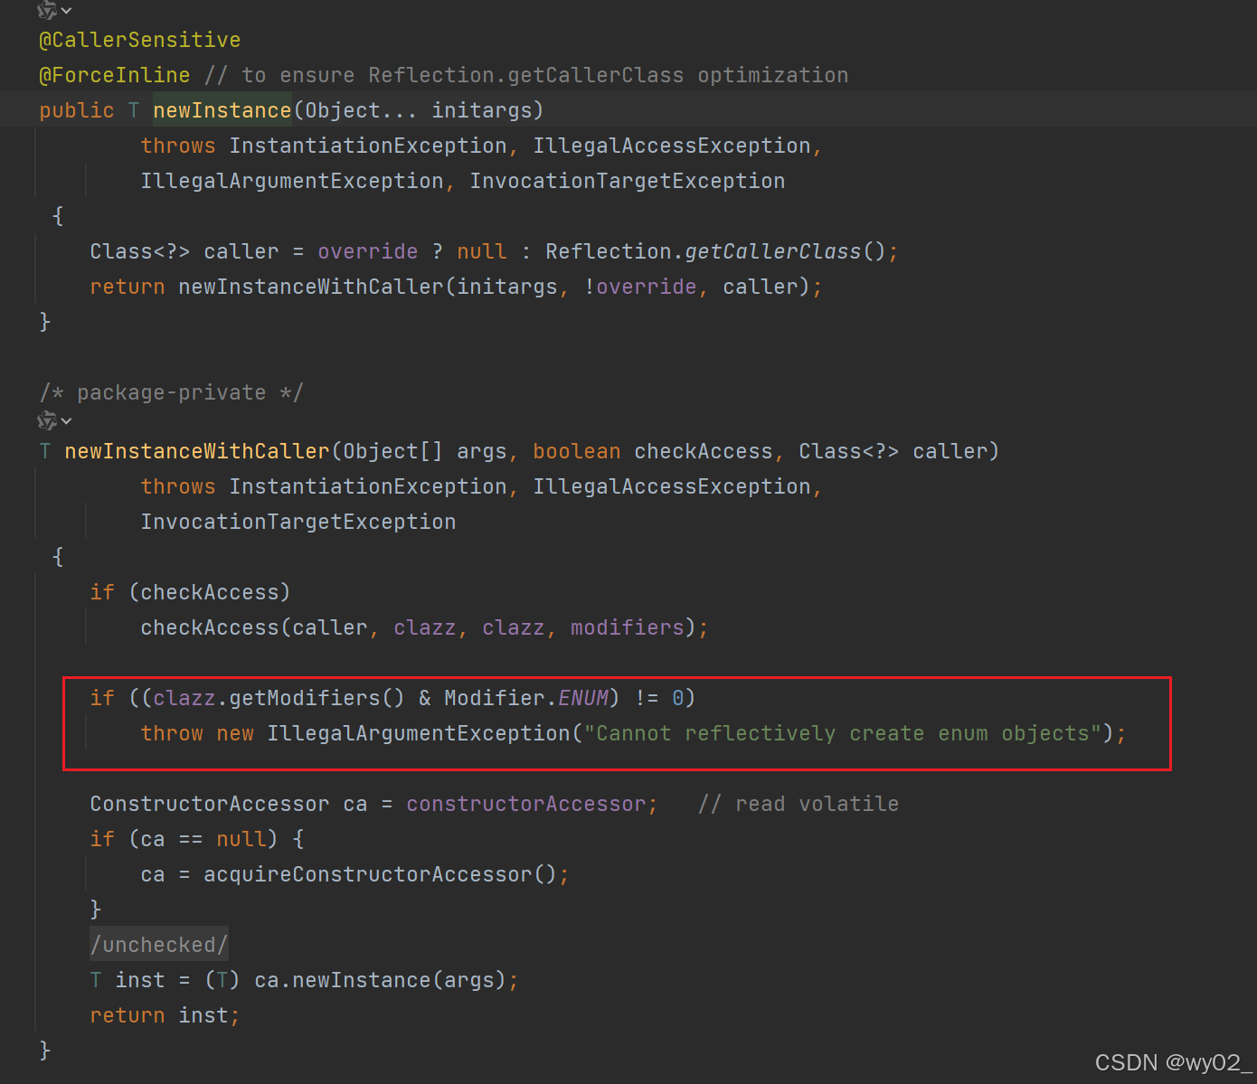Click the 'Object... initargs' parameter text

[418, 110]
